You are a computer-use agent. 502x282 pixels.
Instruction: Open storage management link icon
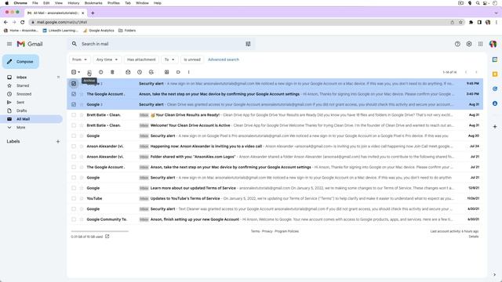(x=107, y=237)
